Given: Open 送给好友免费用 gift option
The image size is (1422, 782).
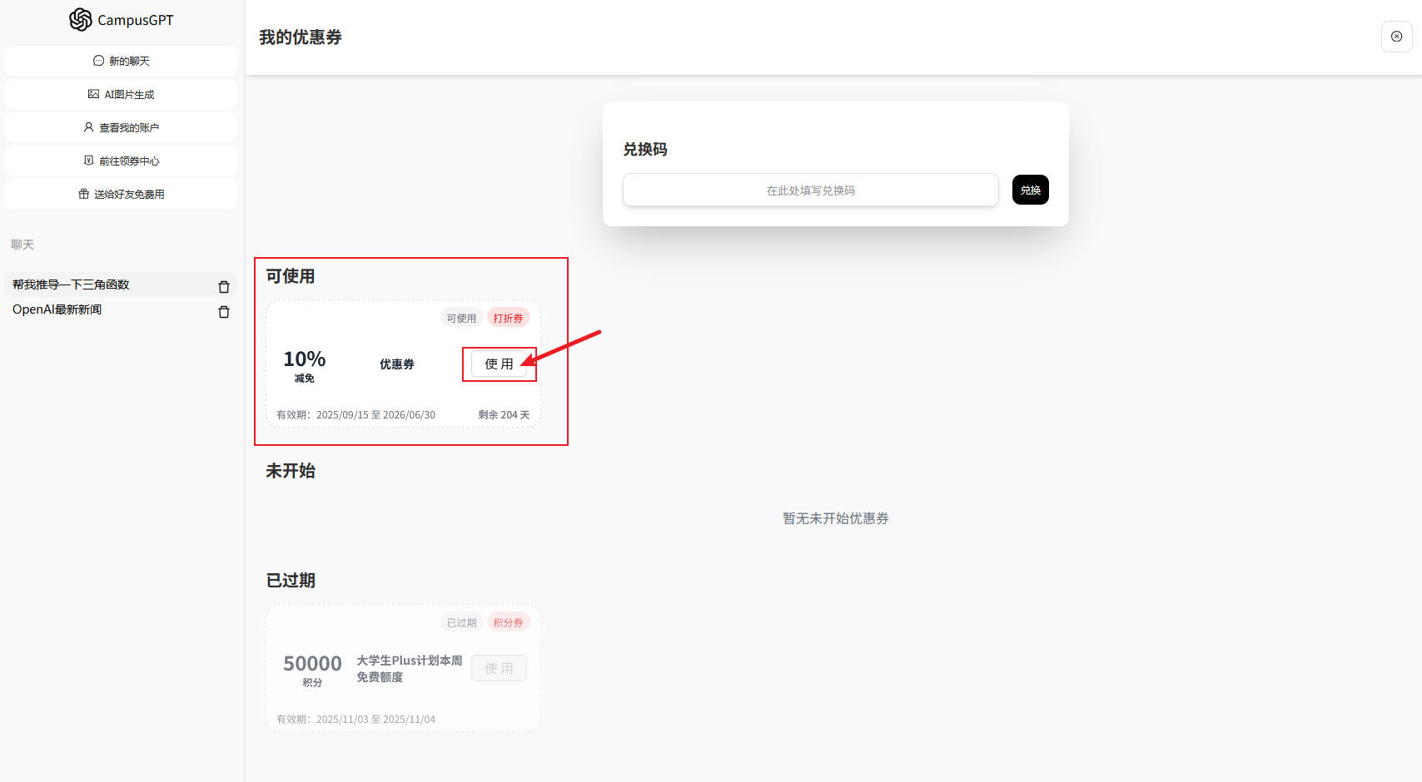Looking at the screenshot, I should pos(121,194).
